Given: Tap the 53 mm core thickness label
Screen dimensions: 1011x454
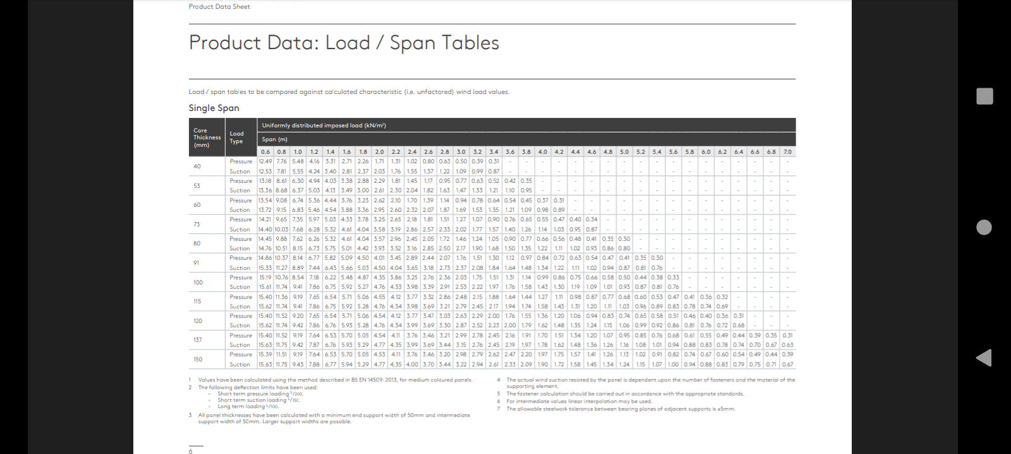Looking at the screenshot, I should (197, 186).
